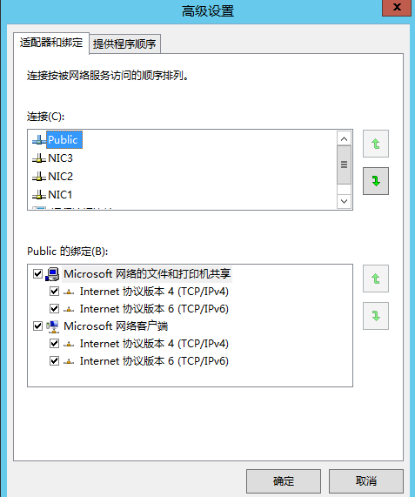Open the 适配器和绑定 tab
Screen dimensions: 415x497
pos(51,43)
